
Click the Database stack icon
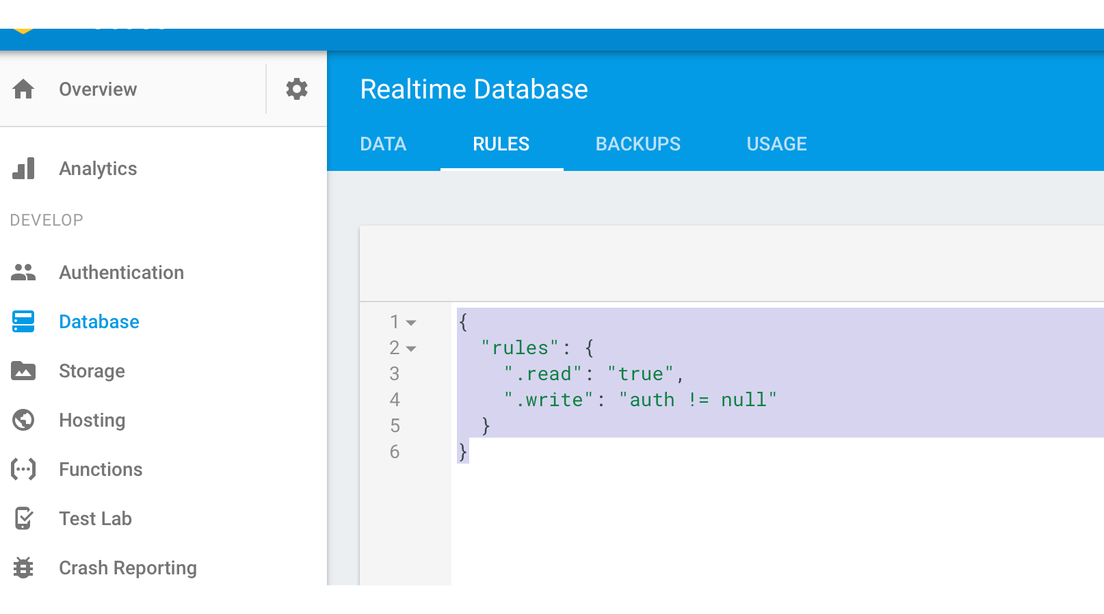click(23, 321)
